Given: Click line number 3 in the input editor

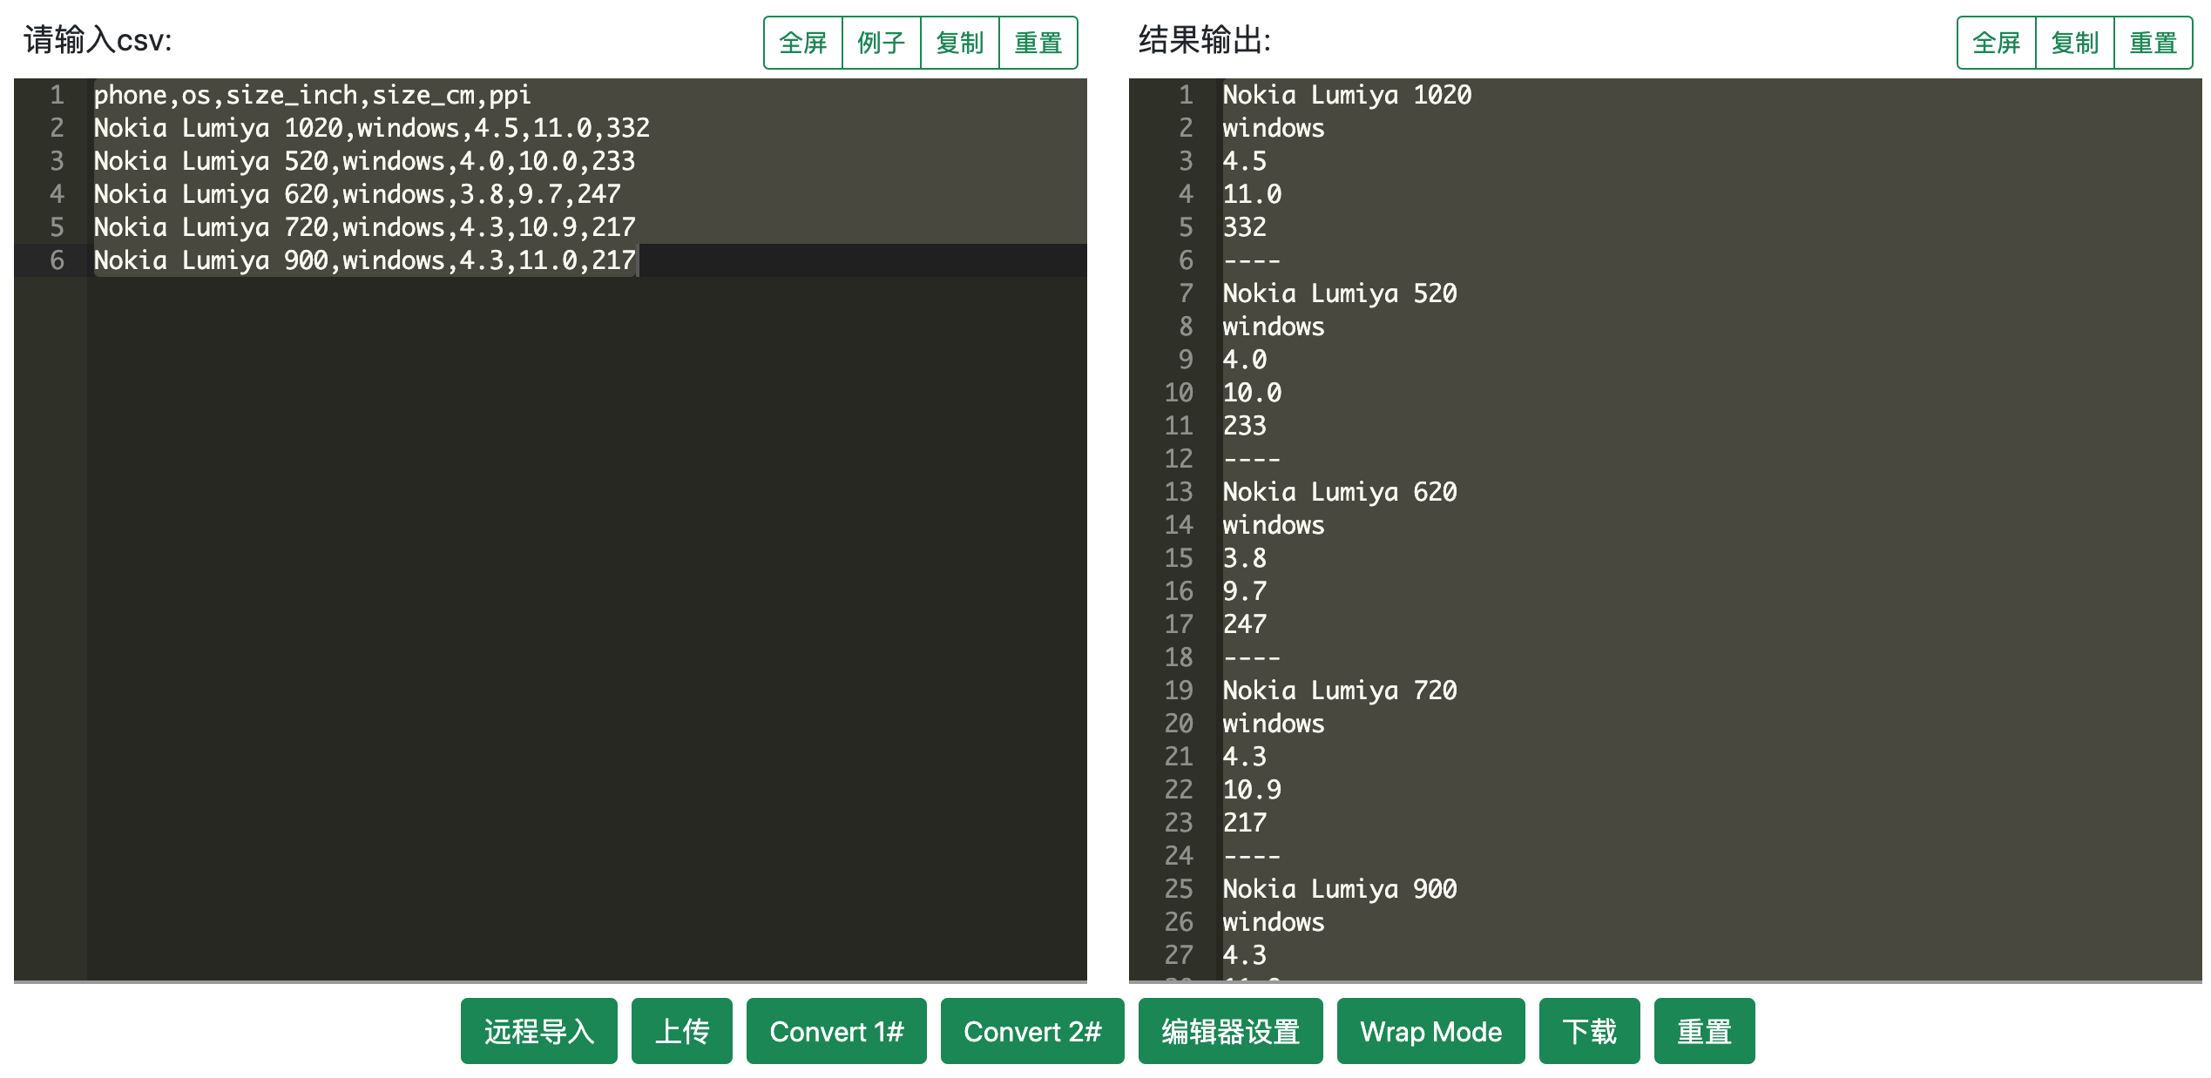Looking at the screenshot, I should 57,161.
